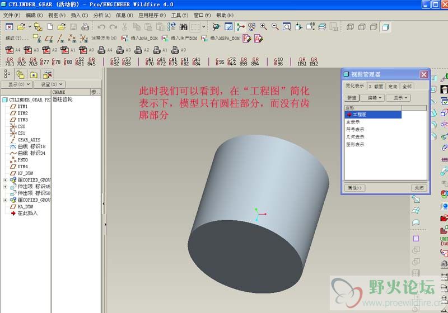Toggle datum point display
The width and height of the screenshot is (448, 313).
[72, 38]
